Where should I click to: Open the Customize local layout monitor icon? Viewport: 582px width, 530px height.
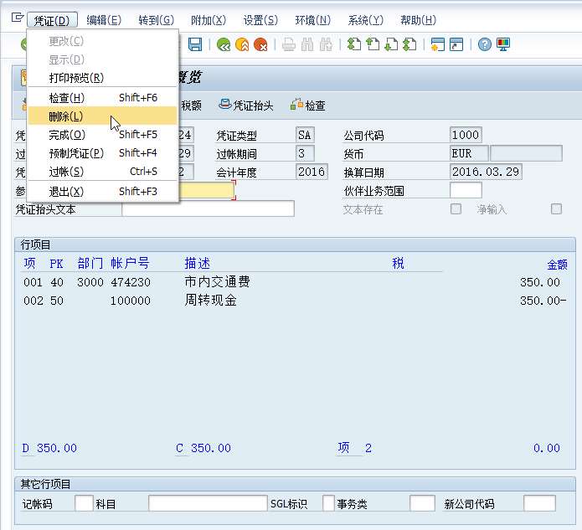[503, 44]
